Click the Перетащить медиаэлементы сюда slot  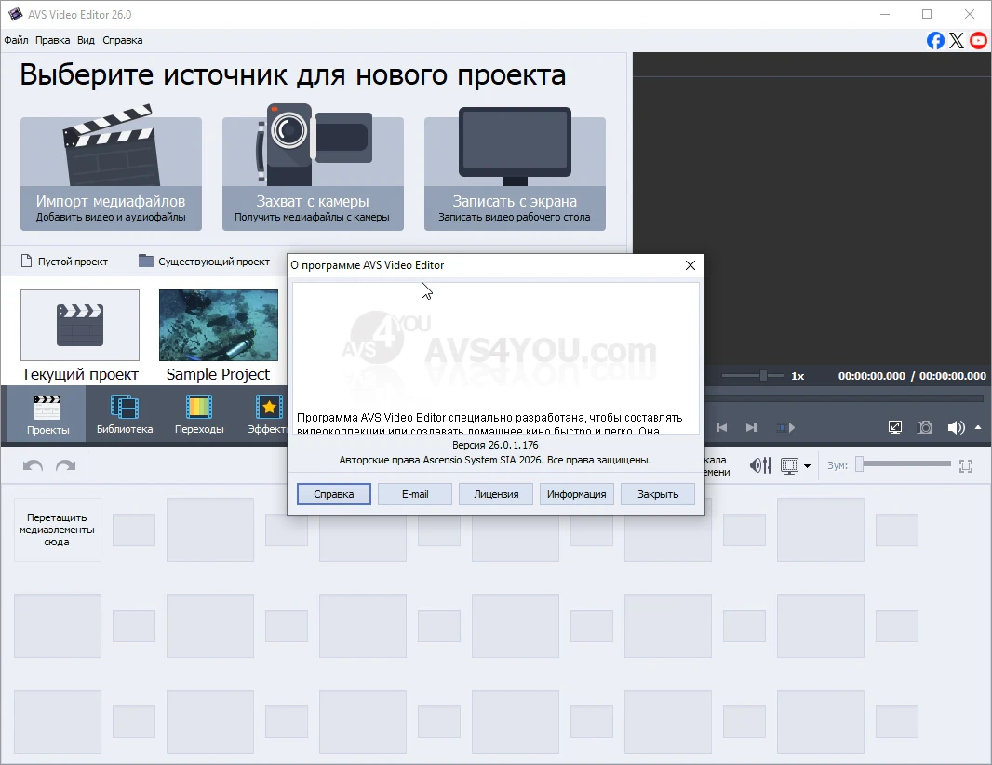tap(57, 530)
